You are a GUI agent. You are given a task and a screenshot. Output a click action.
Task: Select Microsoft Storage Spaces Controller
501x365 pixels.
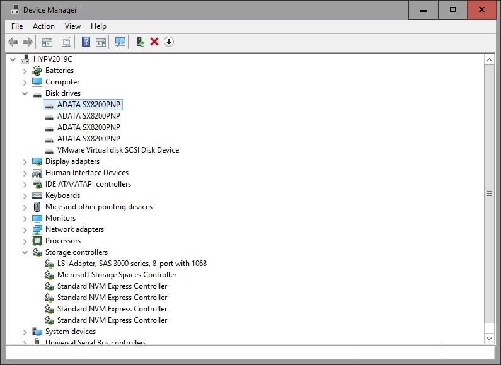117,275
